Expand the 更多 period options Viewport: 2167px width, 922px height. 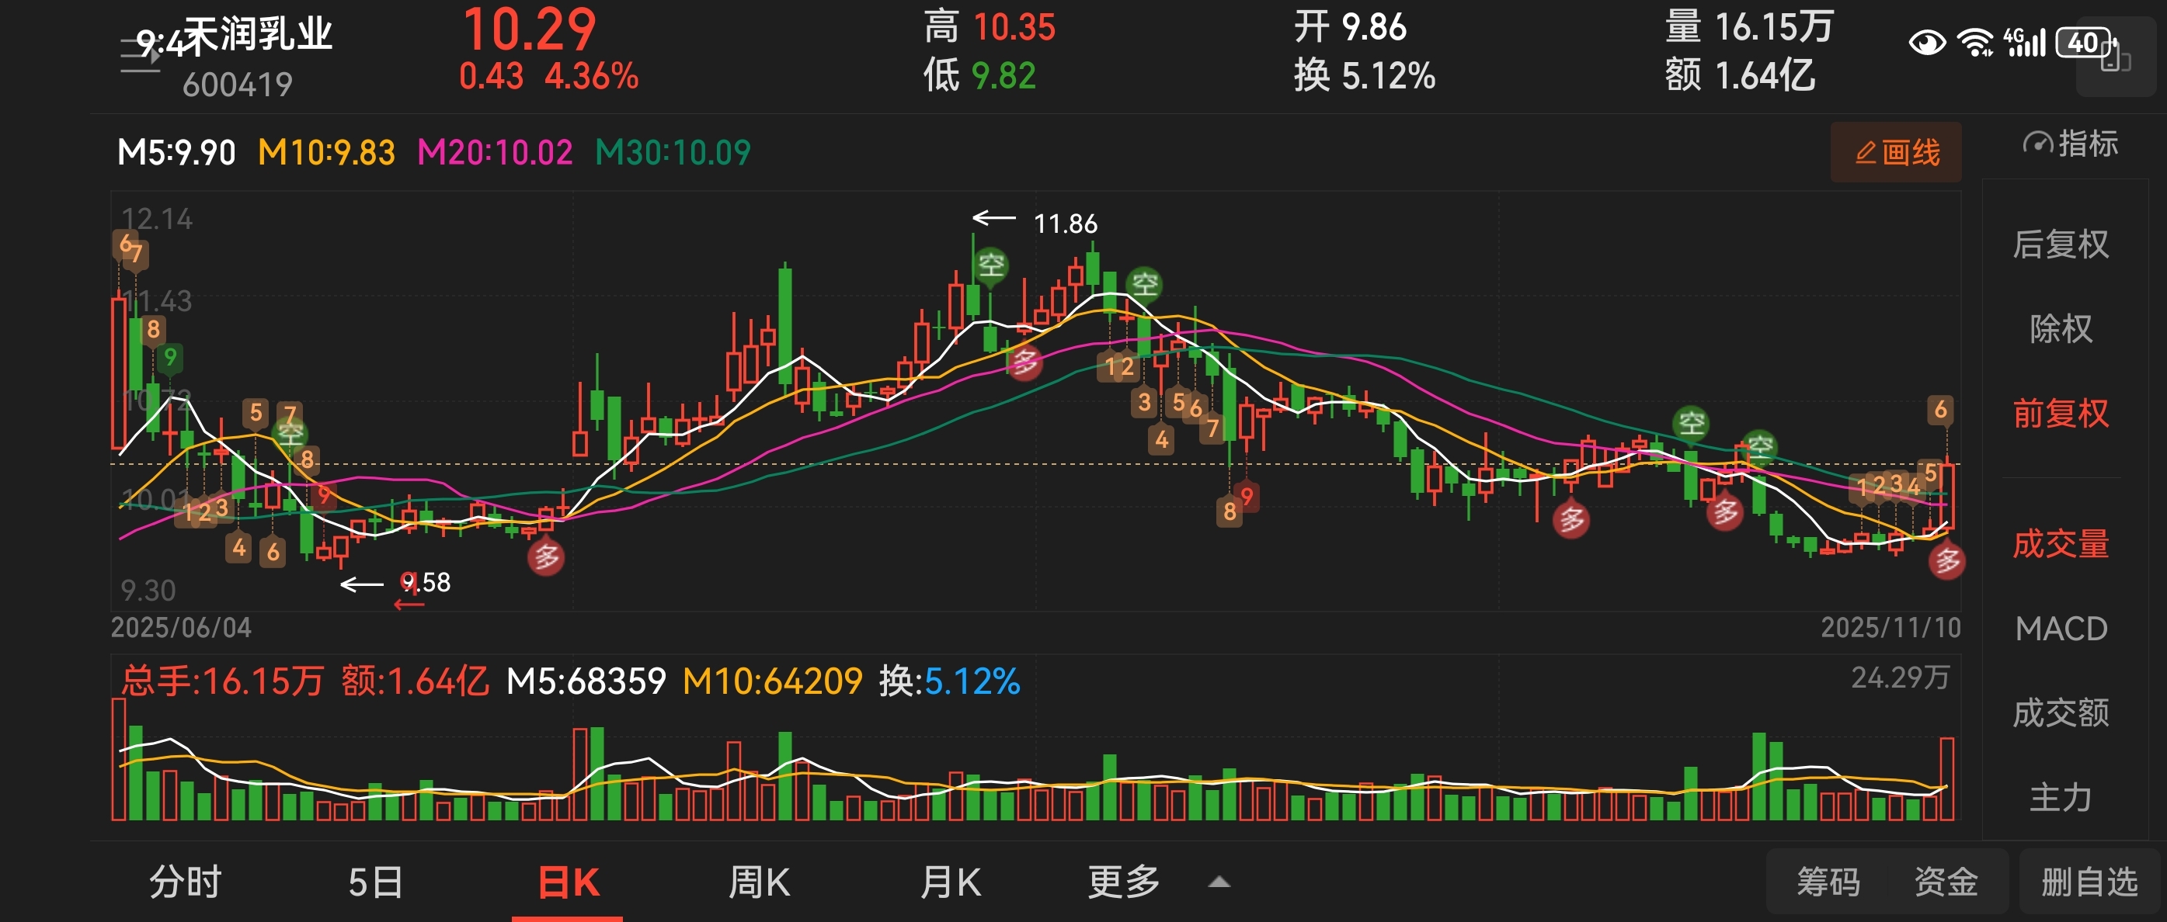click(1124, 882)
